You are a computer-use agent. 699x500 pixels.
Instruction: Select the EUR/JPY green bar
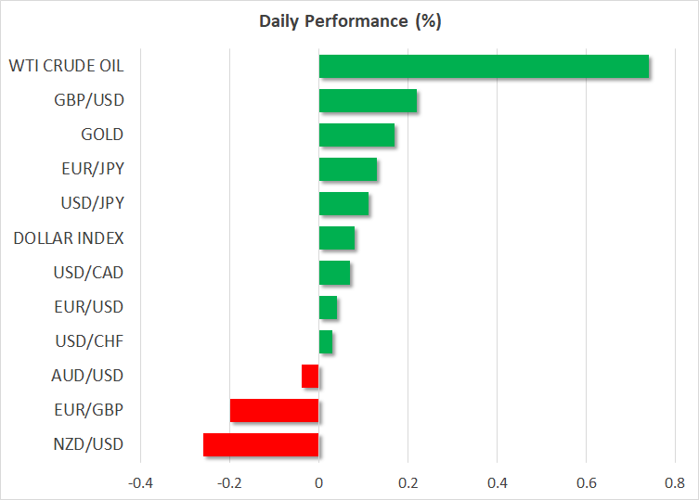(347, 170)
